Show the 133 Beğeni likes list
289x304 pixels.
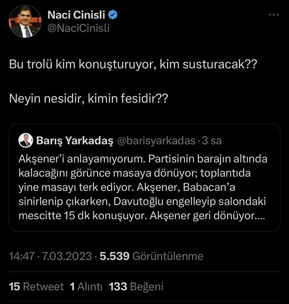tap(136, 287)
